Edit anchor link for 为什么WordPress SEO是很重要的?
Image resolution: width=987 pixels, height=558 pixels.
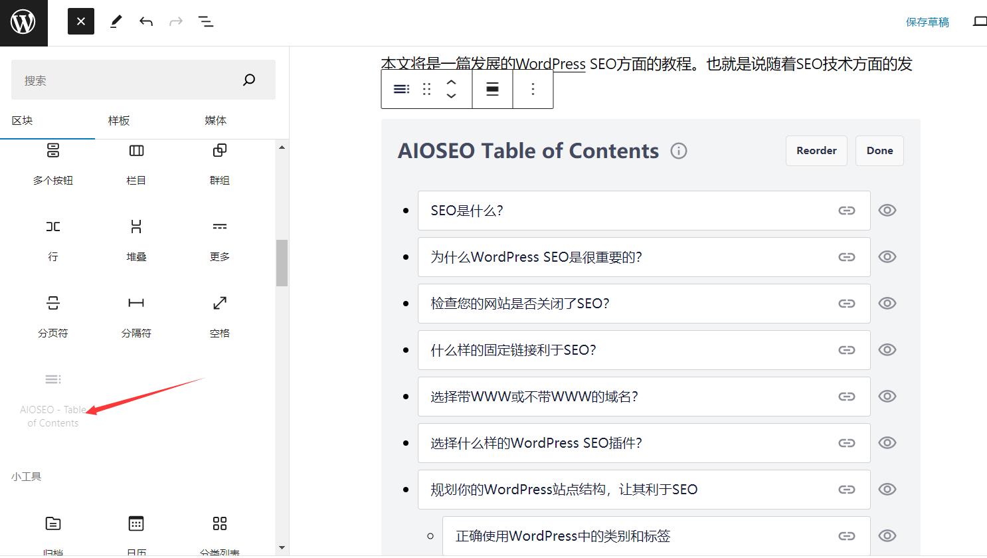click(x=846, y=257)
